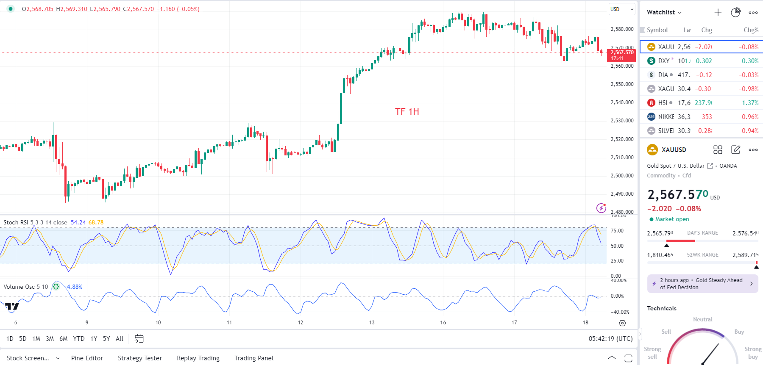Open the Pine Editor tab
The image size is (763, 365).
pyautogui.click(x=87, y=358)
